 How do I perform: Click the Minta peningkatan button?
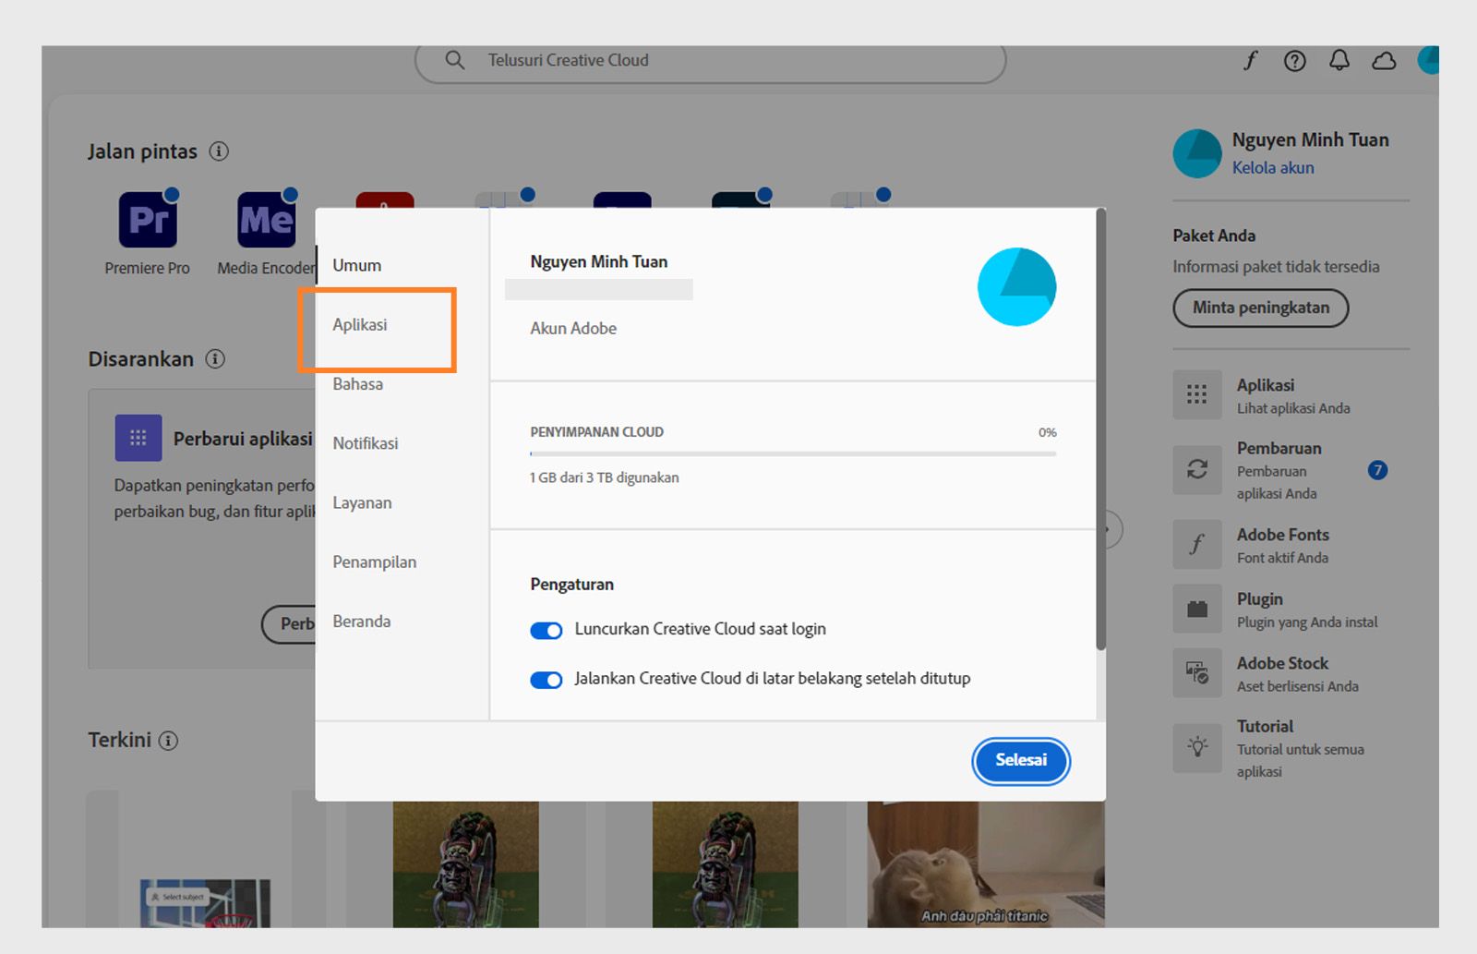(x=1260, y=308)
